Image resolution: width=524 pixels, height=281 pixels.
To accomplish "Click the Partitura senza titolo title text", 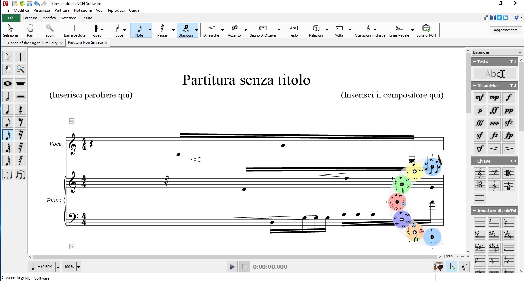I will [246, 80].
